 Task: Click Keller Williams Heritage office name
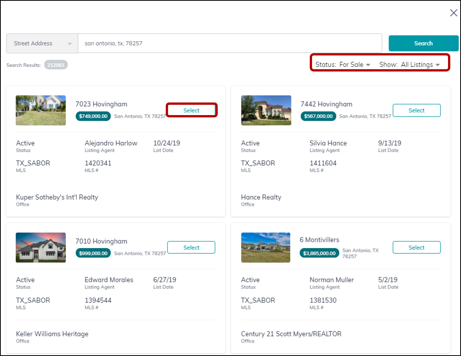coord(52,334)
